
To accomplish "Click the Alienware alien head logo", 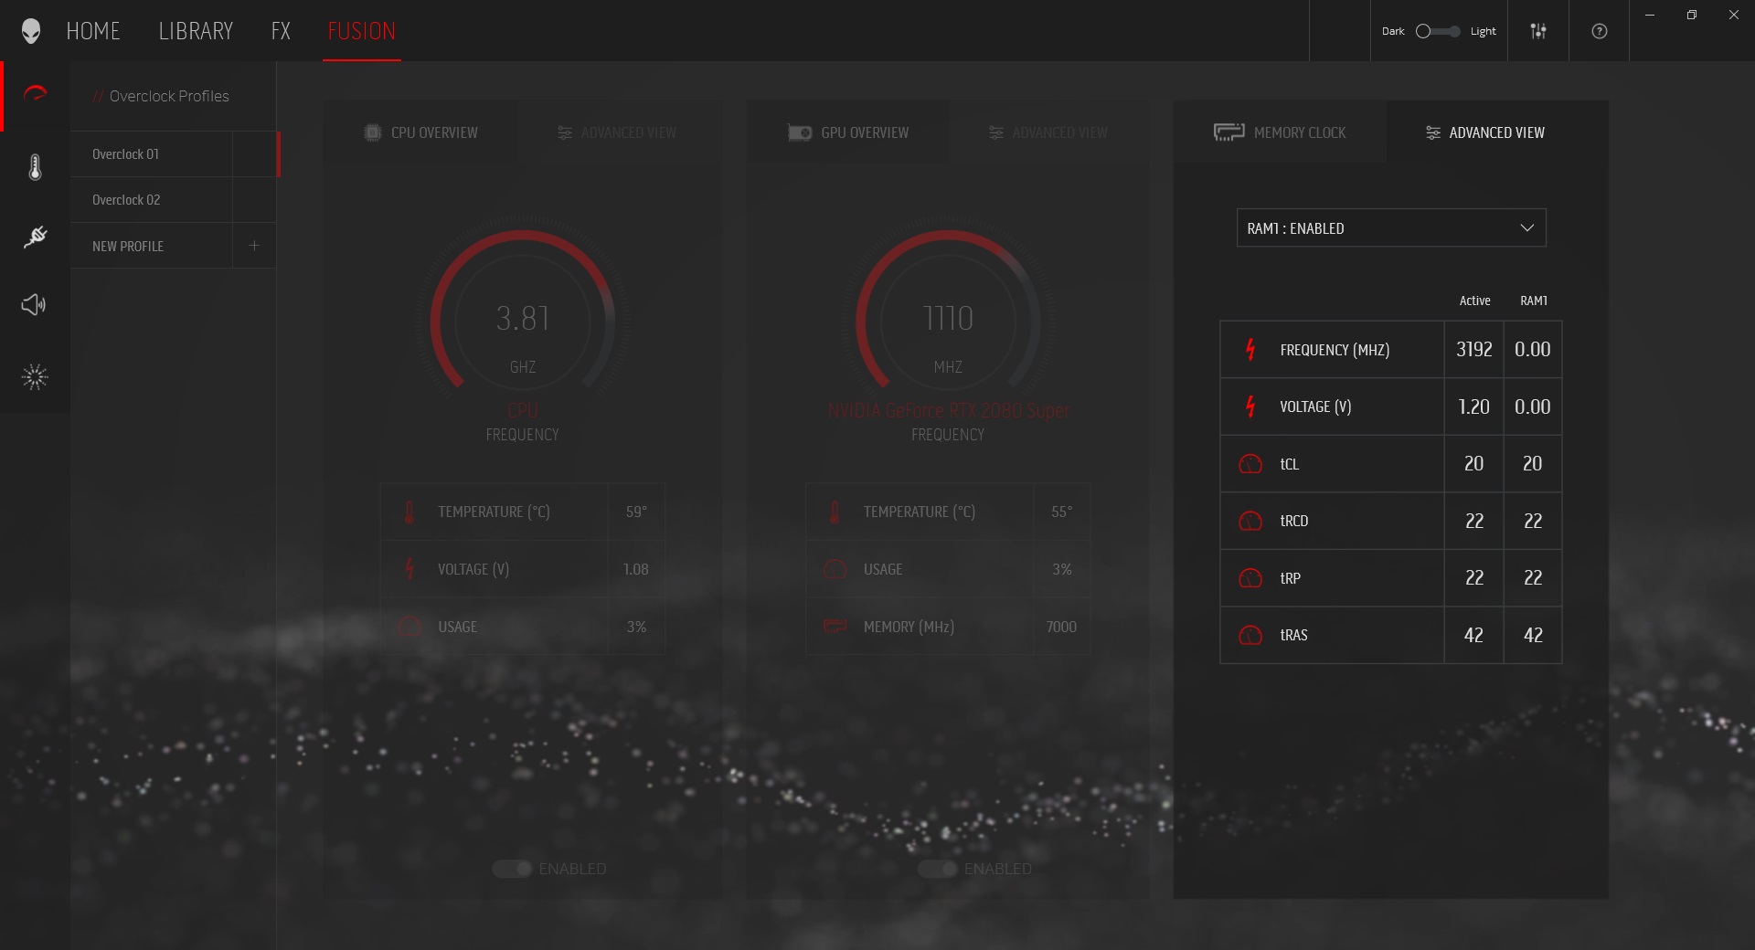I will [x=31, y=31].
